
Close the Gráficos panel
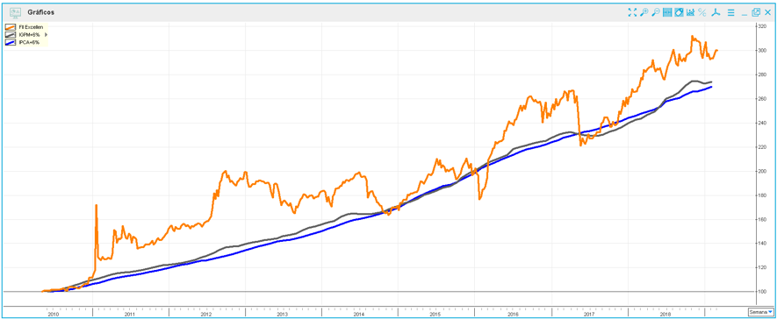(x=767, y=12)
